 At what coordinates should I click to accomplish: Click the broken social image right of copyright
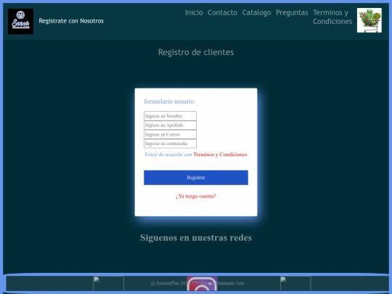[x=295, y=284]
